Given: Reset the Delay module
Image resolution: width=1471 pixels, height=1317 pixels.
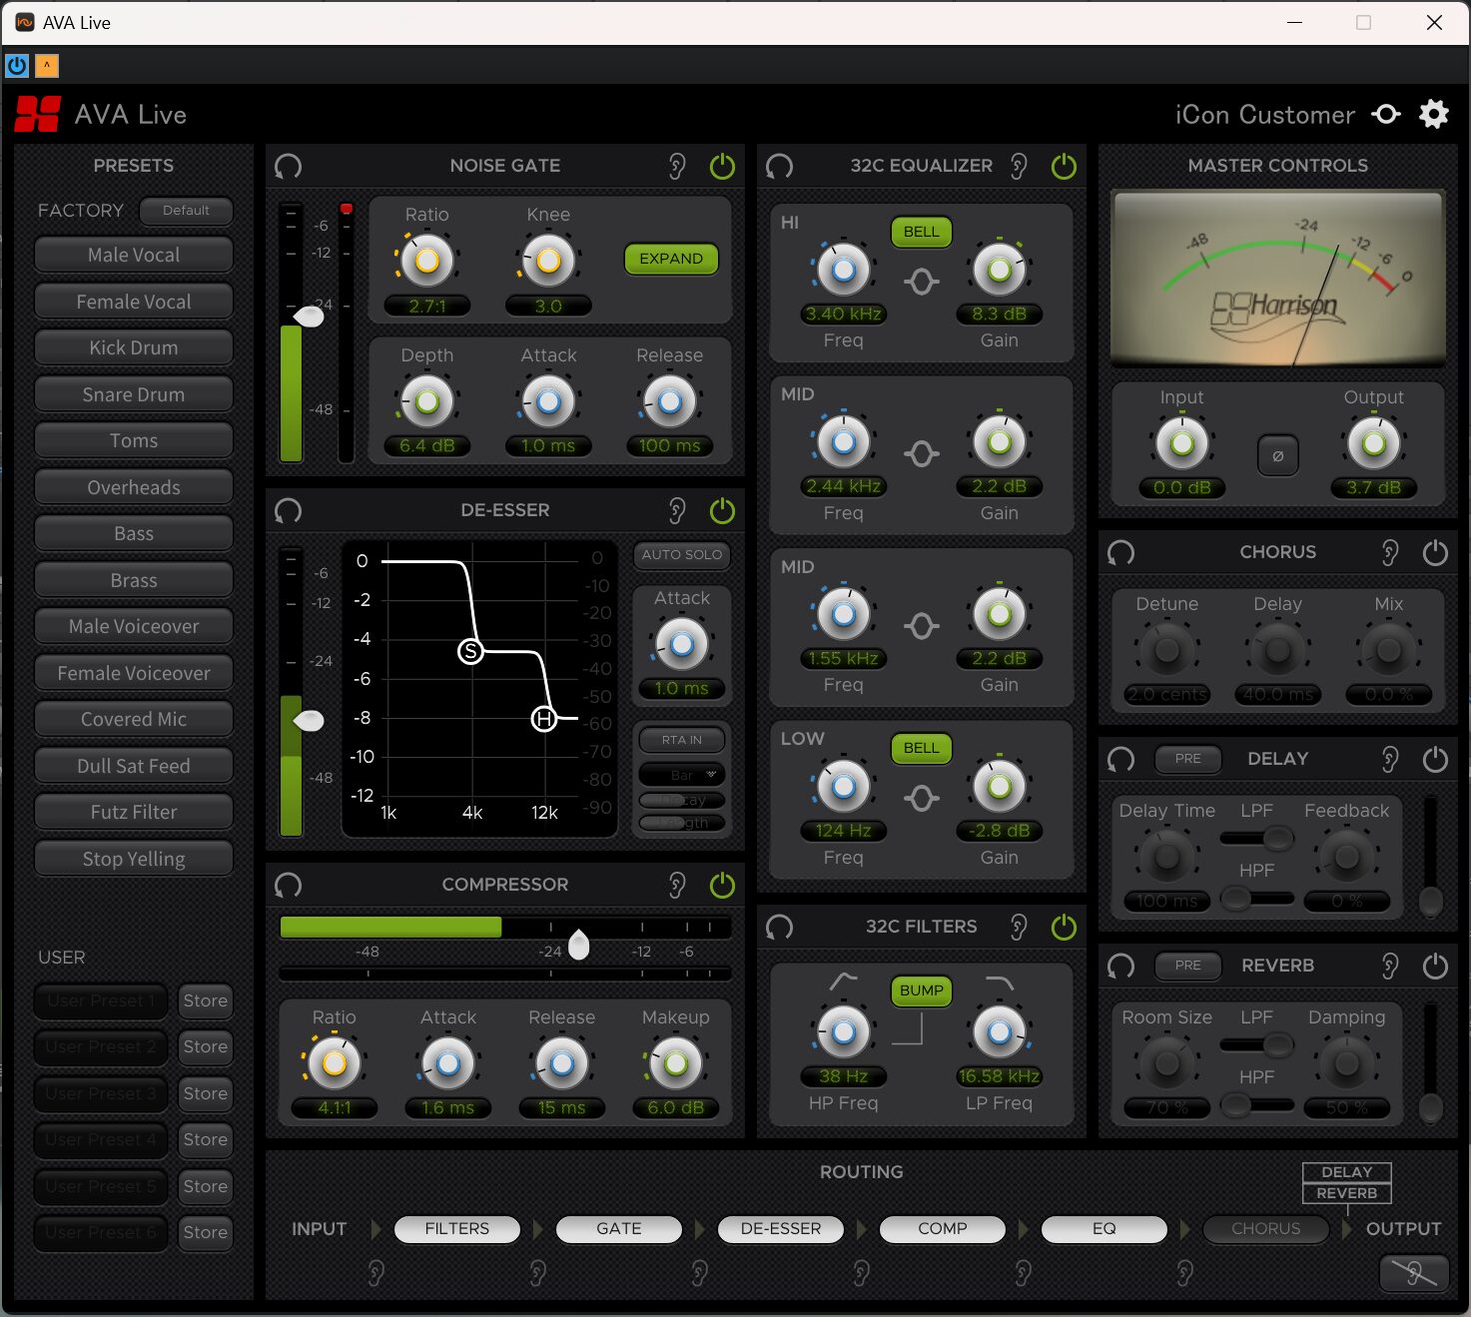Looking at the screenshot, I should click(1121, 759).
